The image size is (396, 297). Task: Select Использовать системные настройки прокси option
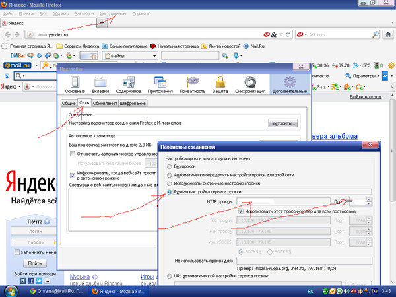coord(169,183)
